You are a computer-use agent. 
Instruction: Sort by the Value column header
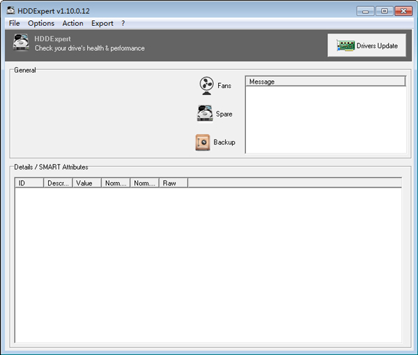[87, 183]
